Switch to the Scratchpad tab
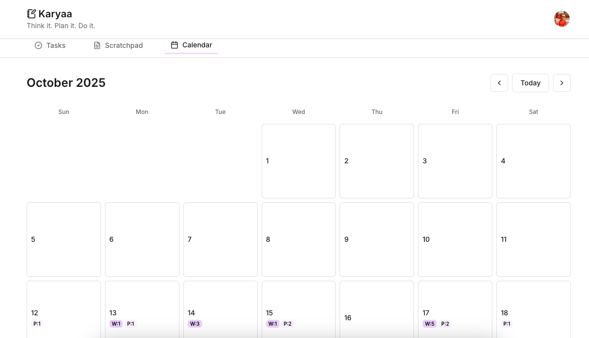 click(x=118, y=45)
